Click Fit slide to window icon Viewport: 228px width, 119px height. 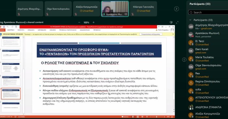coord(172,117)
